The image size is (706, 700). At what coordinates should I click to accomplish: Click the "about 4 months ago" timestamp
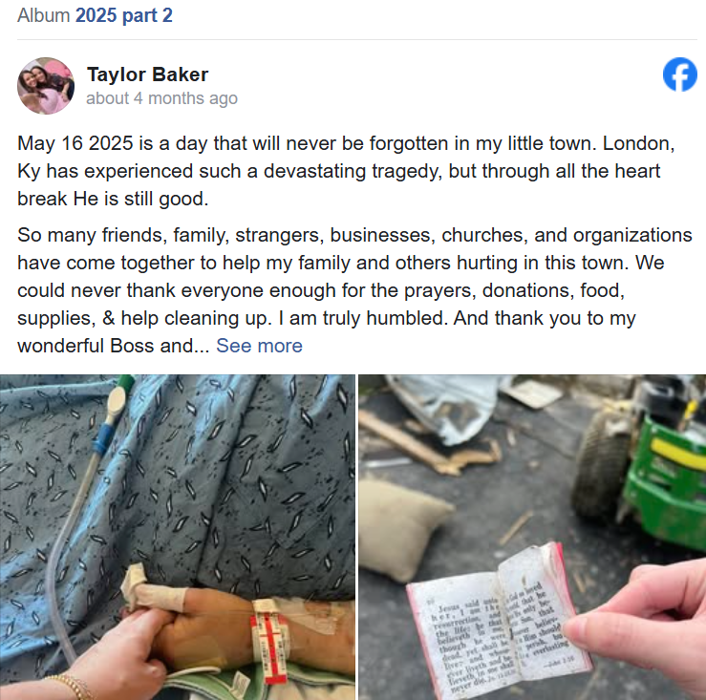click(x=161, y=98)
